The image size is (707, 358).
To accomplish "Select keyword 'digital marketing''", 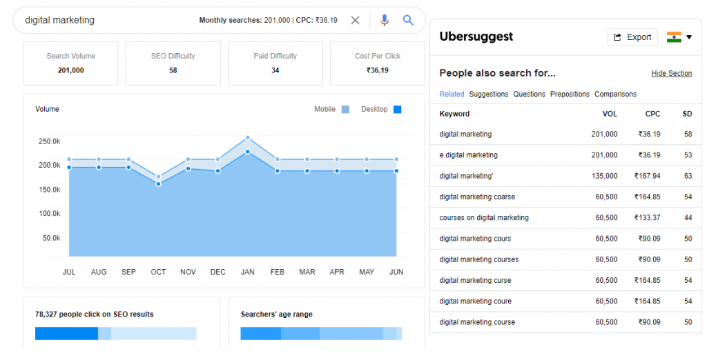I will point(466,176).
